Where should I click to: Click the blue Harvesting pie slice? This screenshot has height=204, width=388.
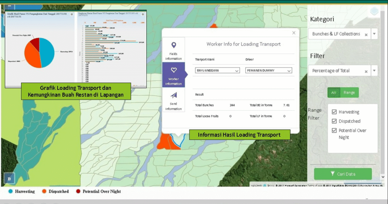[47, 52]
